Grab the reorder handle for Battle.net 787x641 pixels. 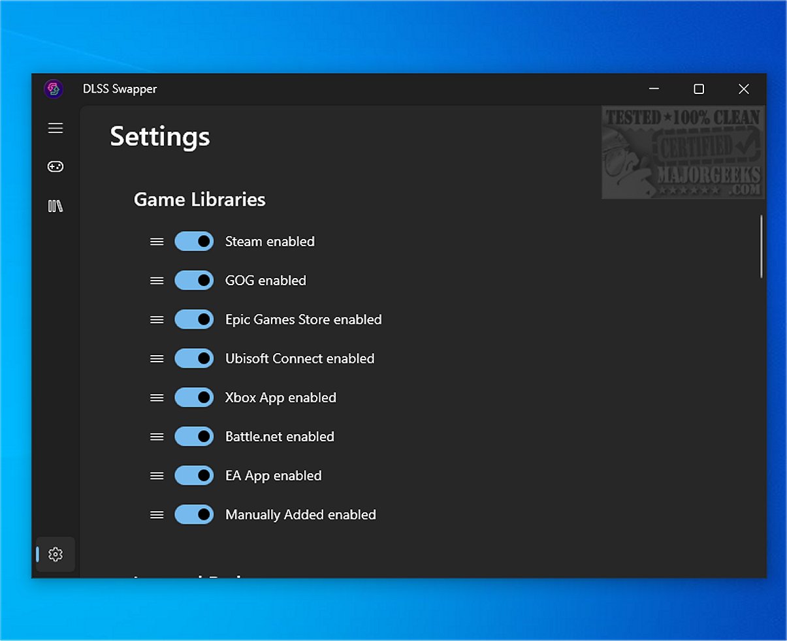[x=157, y=437]
